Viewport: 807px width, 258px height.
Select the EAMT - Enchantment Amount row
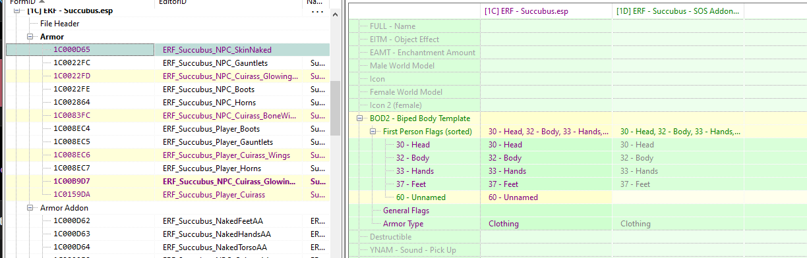coord(422,53)
